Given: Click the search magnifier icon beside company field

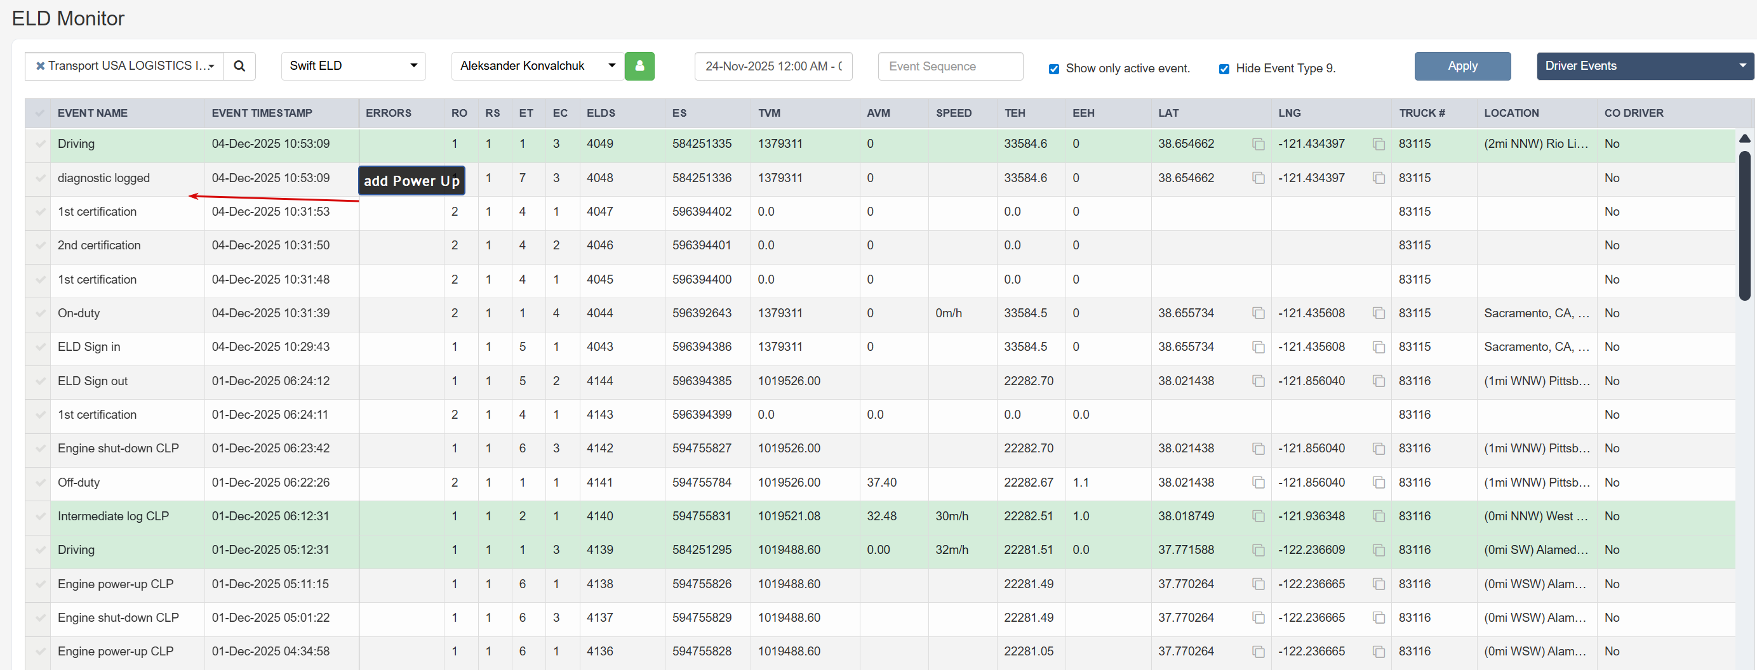Looking at the screenshot, I should pos(239,66).
